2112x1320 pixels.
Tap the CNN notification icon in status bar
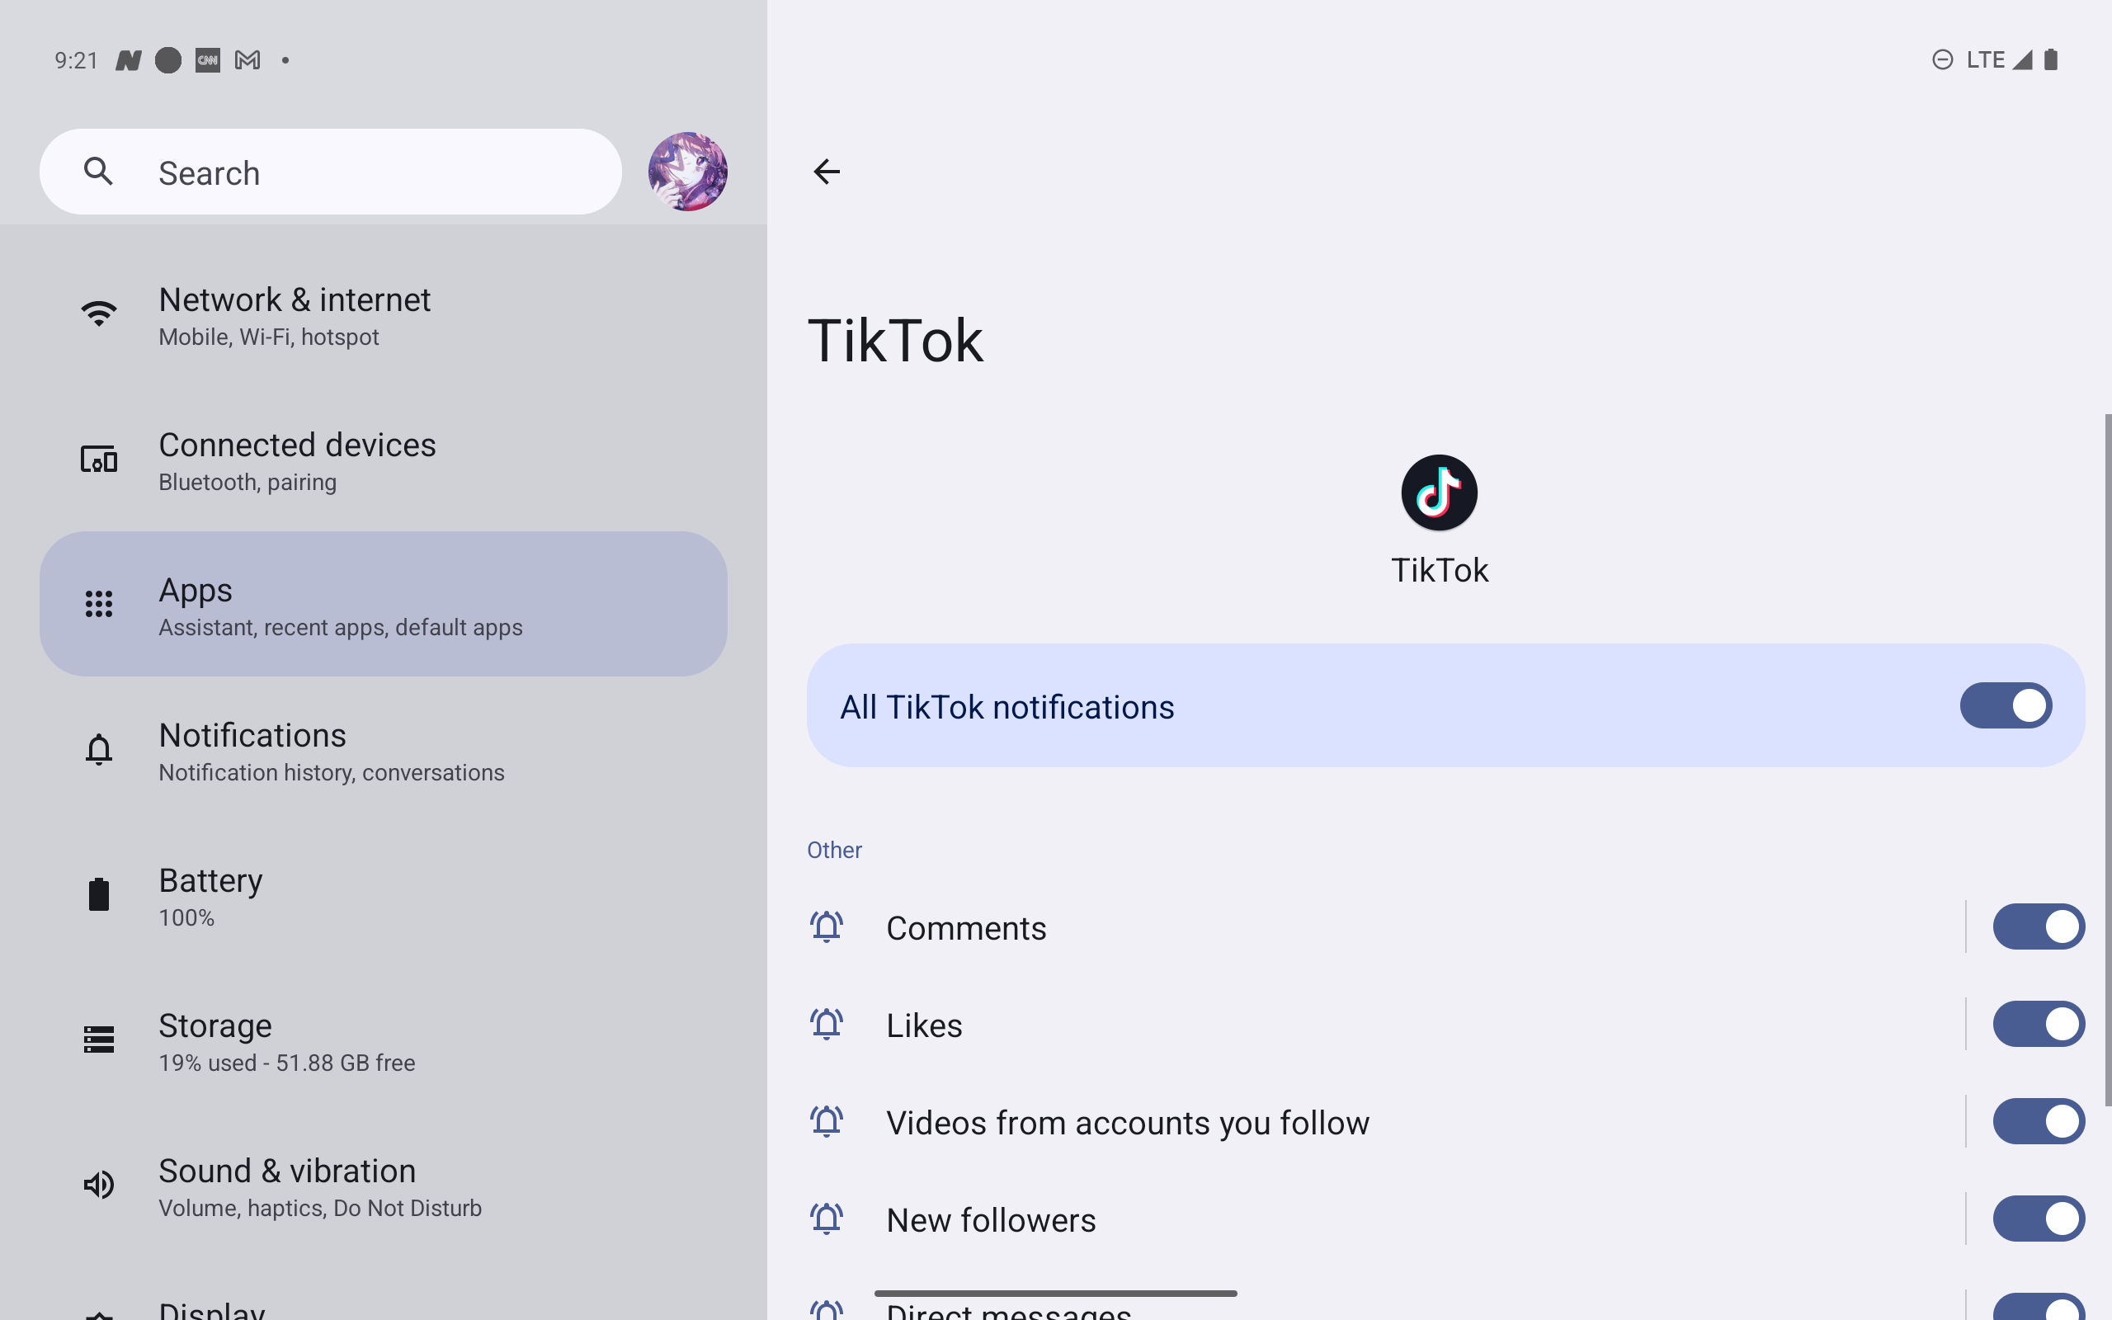[208, 60]
